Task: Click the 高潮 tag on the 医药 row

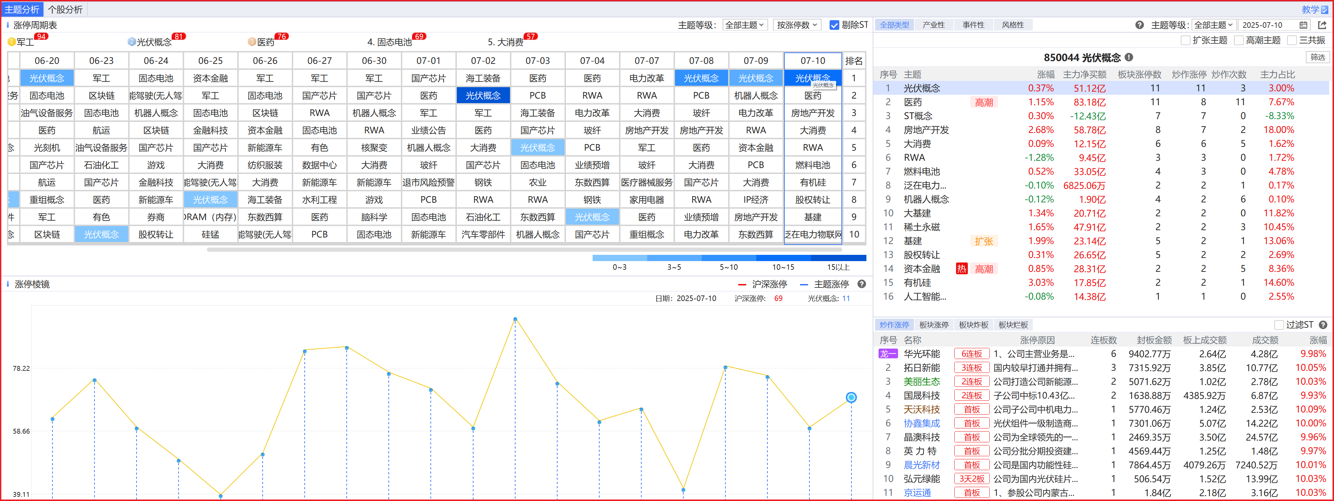Action: [984, 102]
